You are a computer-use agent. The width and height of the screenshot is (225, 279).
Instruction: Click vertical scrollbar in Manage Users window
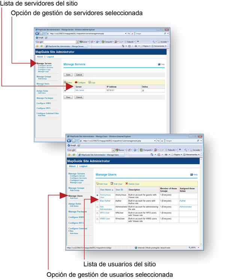point(201,202)
